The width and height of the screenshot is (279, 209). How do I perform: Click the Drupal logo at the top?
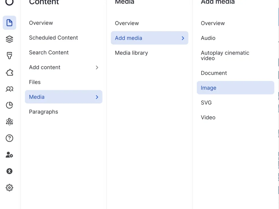pyautogui.click(x=9, y=3)
